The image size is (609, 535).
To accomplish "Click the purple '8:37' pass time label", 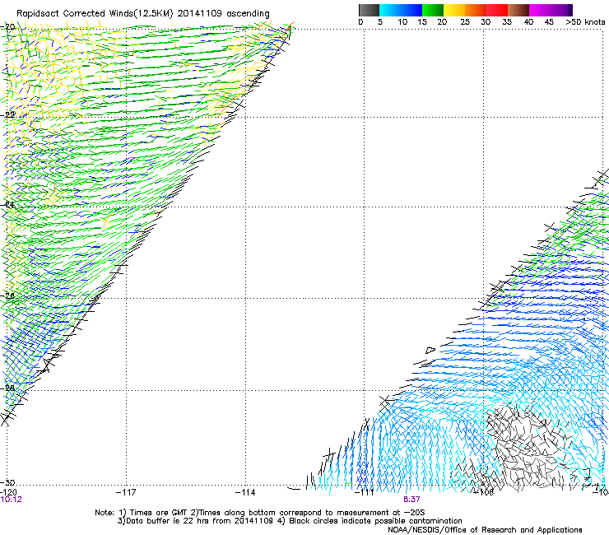I will point(411,500).
